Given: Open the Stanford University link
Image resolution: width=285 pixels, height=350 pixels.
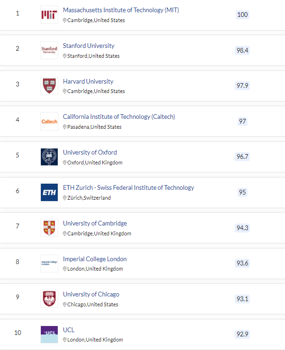Looking at the screenshot, I should (89, 46).
